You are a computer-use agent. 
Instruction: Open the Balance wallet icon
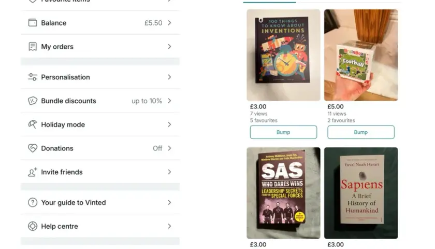pyautogui.click(x=33, y=23)
